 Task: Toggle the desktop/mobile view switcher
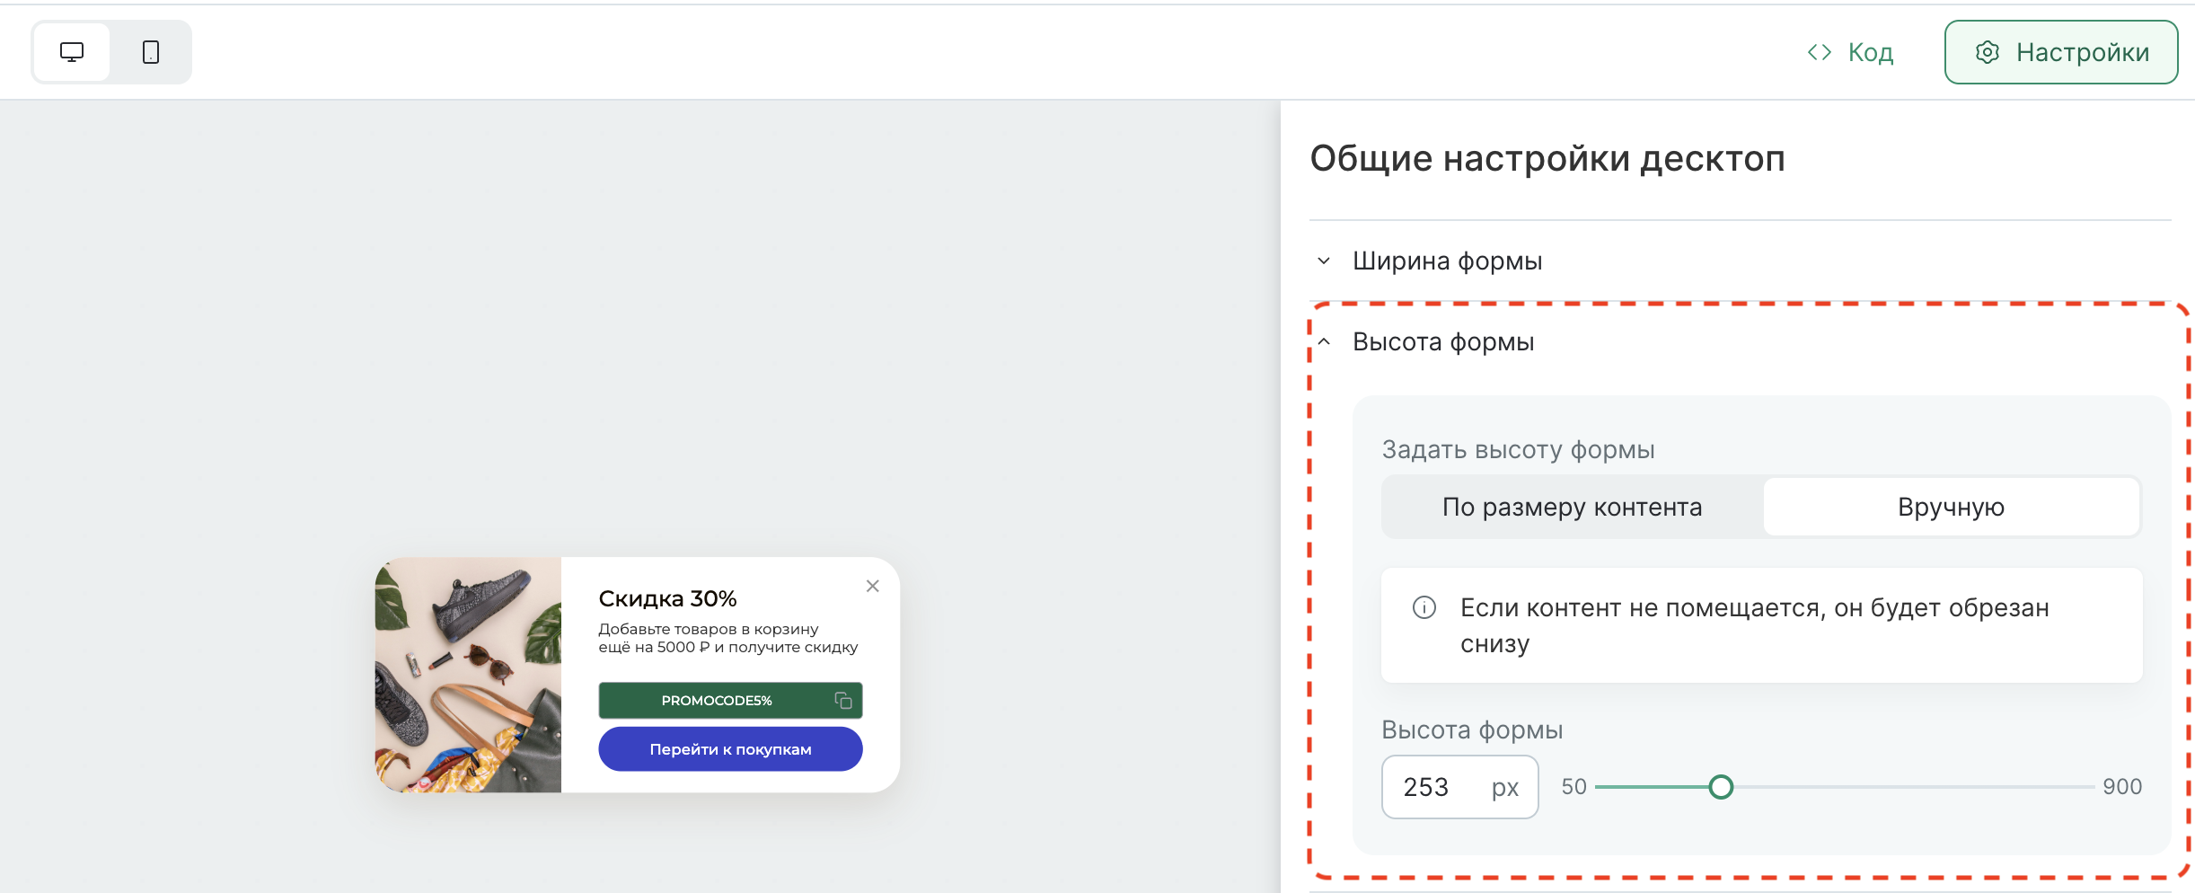[110, 51]
